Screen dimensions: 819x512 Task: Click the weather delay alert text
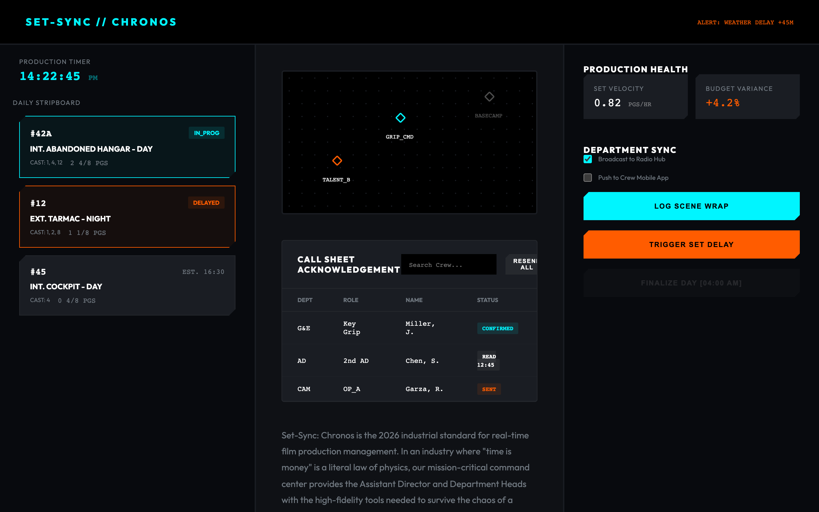pos(745,22)
